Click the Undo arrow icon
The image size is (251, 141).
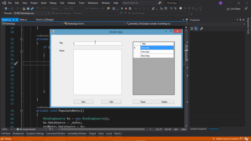pyautogui.click(x=38, y=9)
